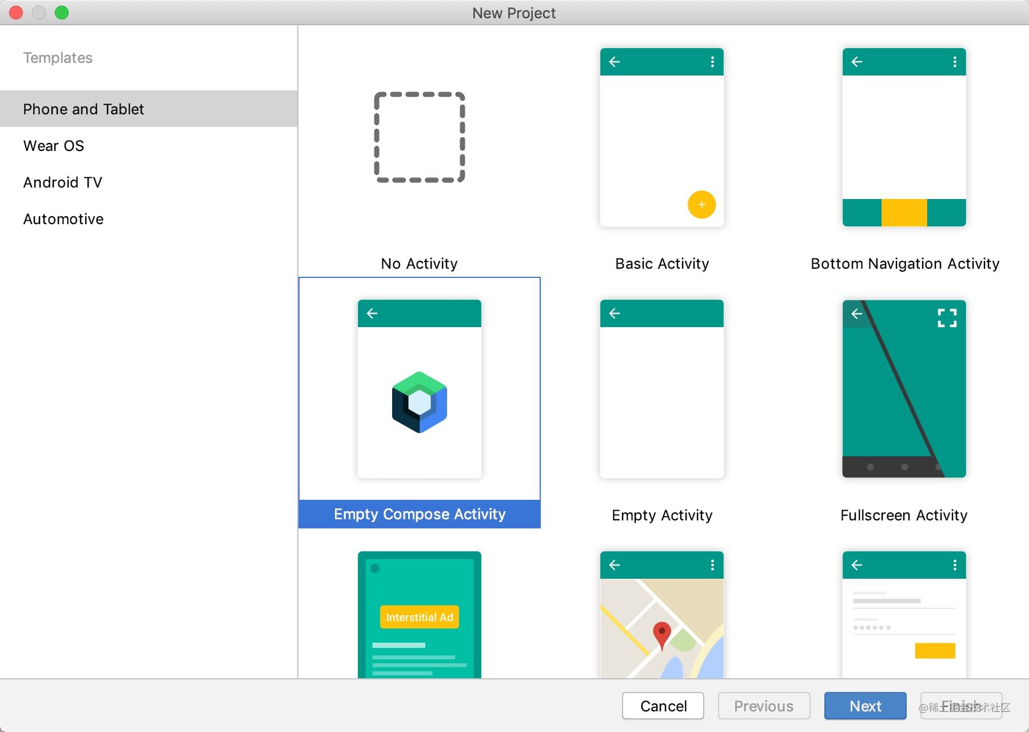Image resolution: width=1029 pixels, height=732 pixels.
Task: Click the overflow dots in Bottom Navigation Activity preview
Action: tap(954, 62)
